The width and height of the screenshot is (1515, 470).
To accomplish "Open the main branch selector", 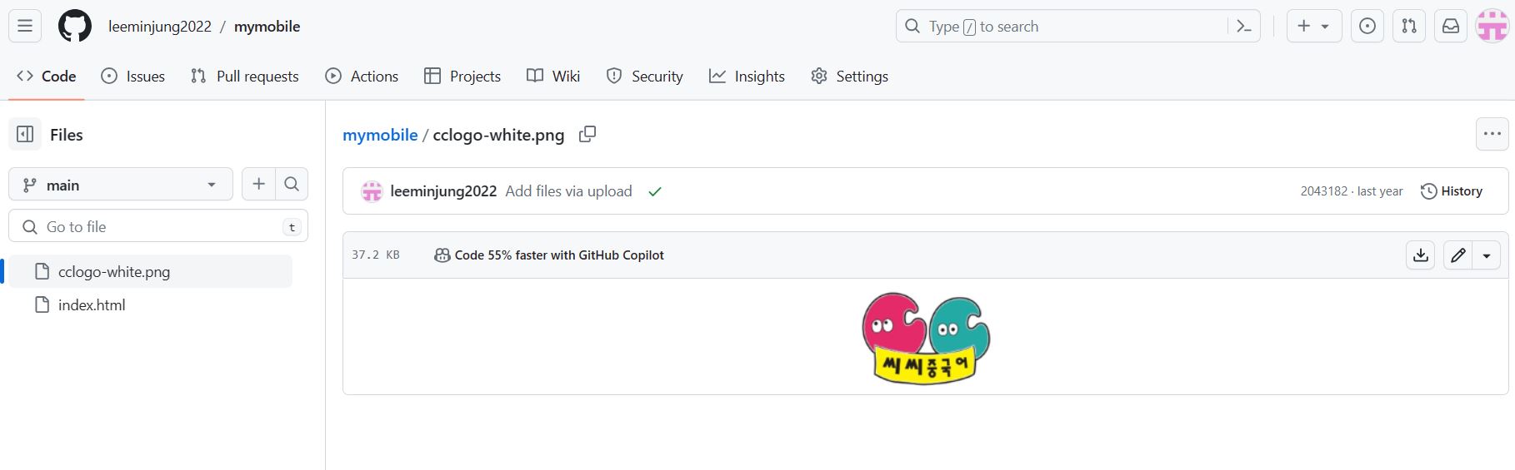I will (121, 185).
